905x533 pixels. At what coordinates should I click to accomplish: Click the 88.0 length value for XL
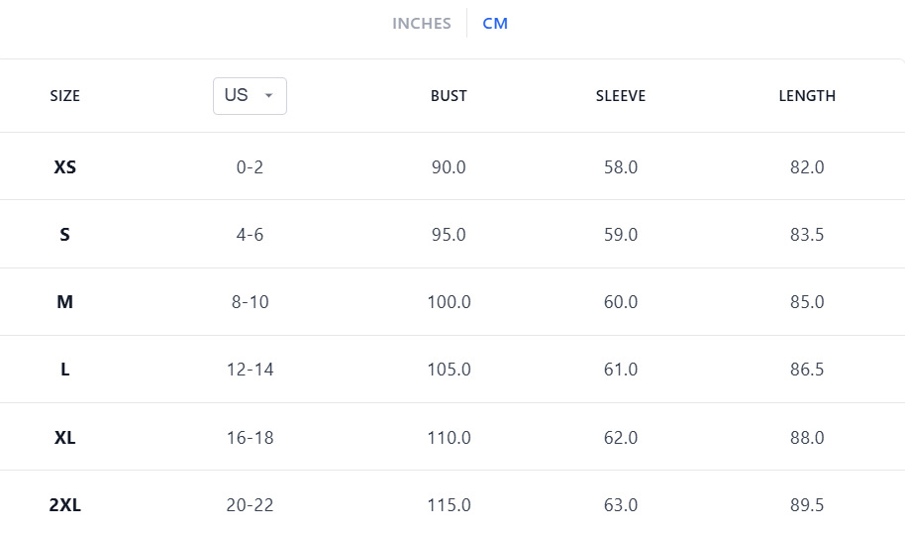click(807, 437)
